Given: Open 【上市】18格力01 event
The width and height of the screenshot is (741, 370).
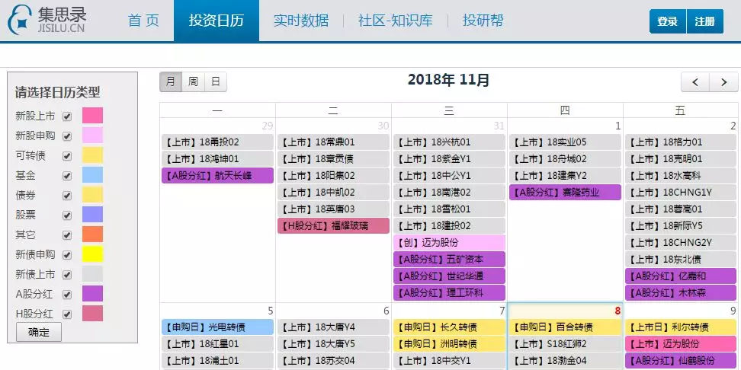Looking at the screenshot, I should (x=681, y=142).
